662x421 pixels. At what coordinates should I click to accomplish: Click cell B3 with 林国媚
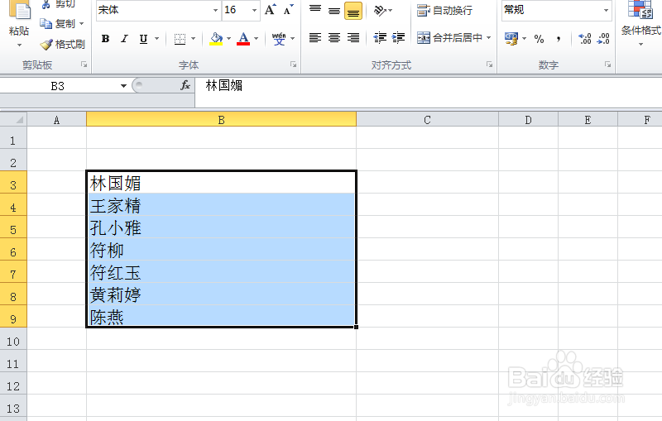click(x=221, y=183)
